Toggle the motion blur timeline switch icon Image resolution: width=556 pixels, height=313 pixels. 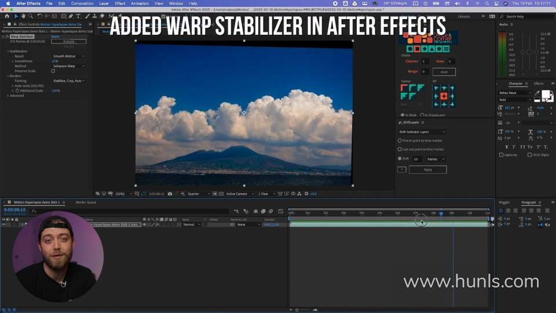click(271, 211)
